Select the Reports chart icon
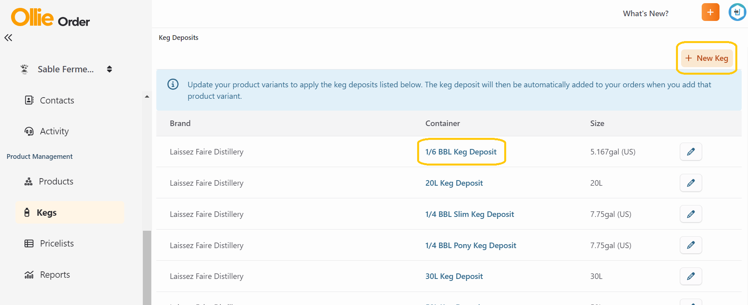748x305 pixels. coord(29,274)
